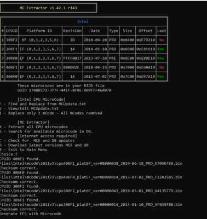Select the Intel table header
The image size is (207, 219).
coord(83,21)
